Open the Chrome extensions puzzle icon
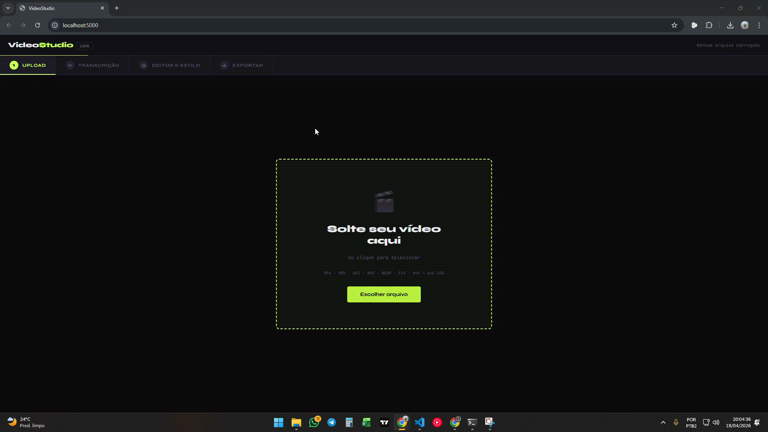Image resolution: width=768 pixels, height=432 pixels. point(709,25)
